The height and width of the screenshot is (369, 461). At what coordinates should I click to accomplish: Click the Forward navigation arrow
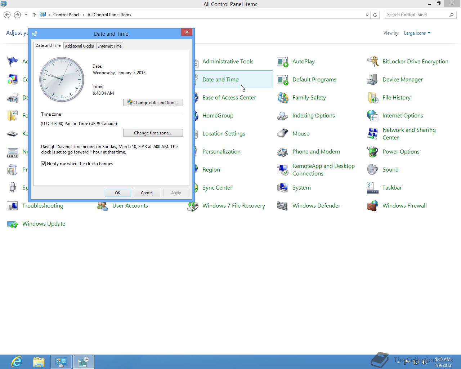[17, 15]
